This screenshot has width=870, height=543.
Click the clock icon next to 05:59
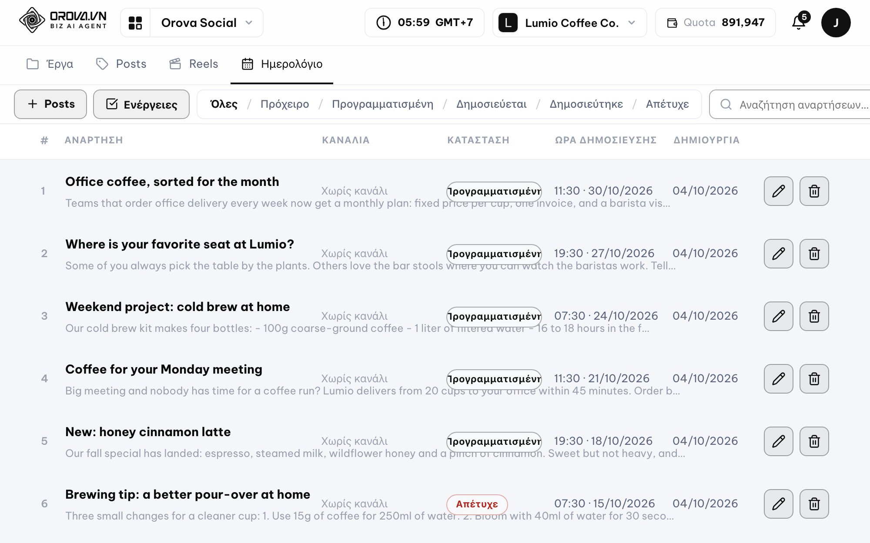point(384,23)
